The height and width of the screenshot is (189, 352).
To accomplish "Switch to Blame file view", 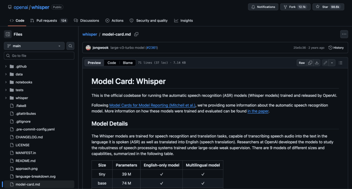I will (x=128, y=63).
